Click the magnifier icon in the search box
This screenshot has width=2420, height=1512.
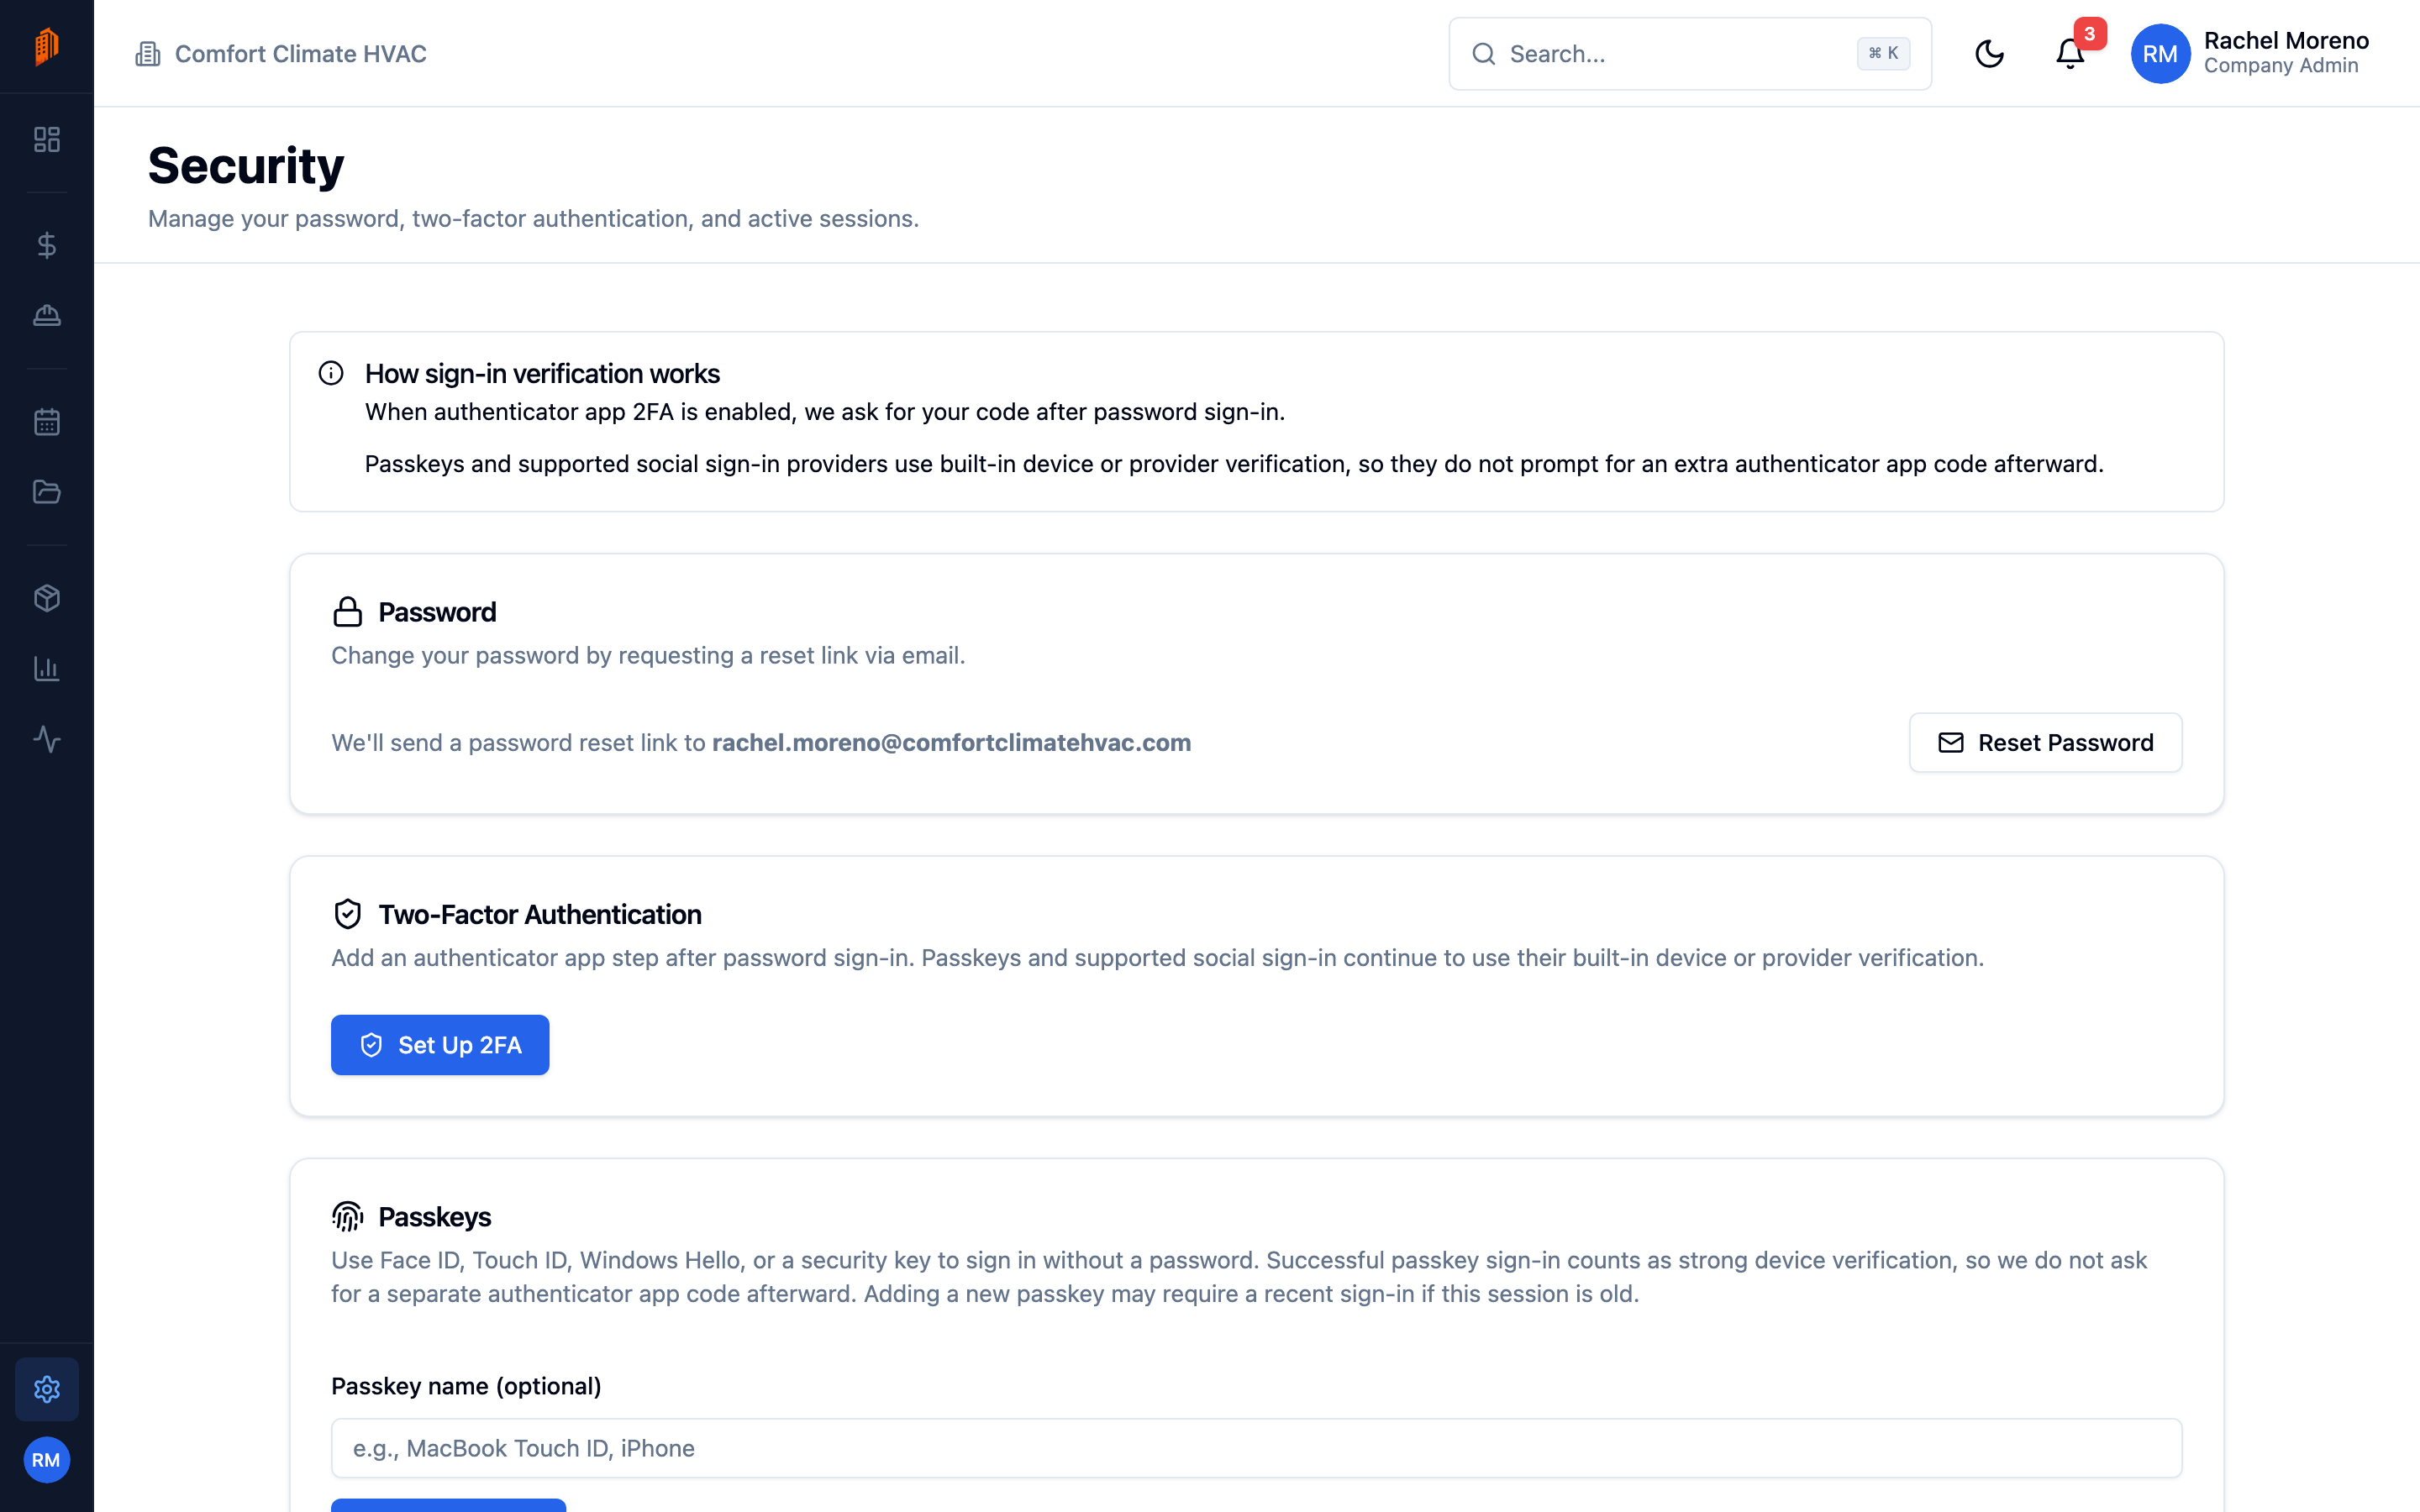[1484, 54]
